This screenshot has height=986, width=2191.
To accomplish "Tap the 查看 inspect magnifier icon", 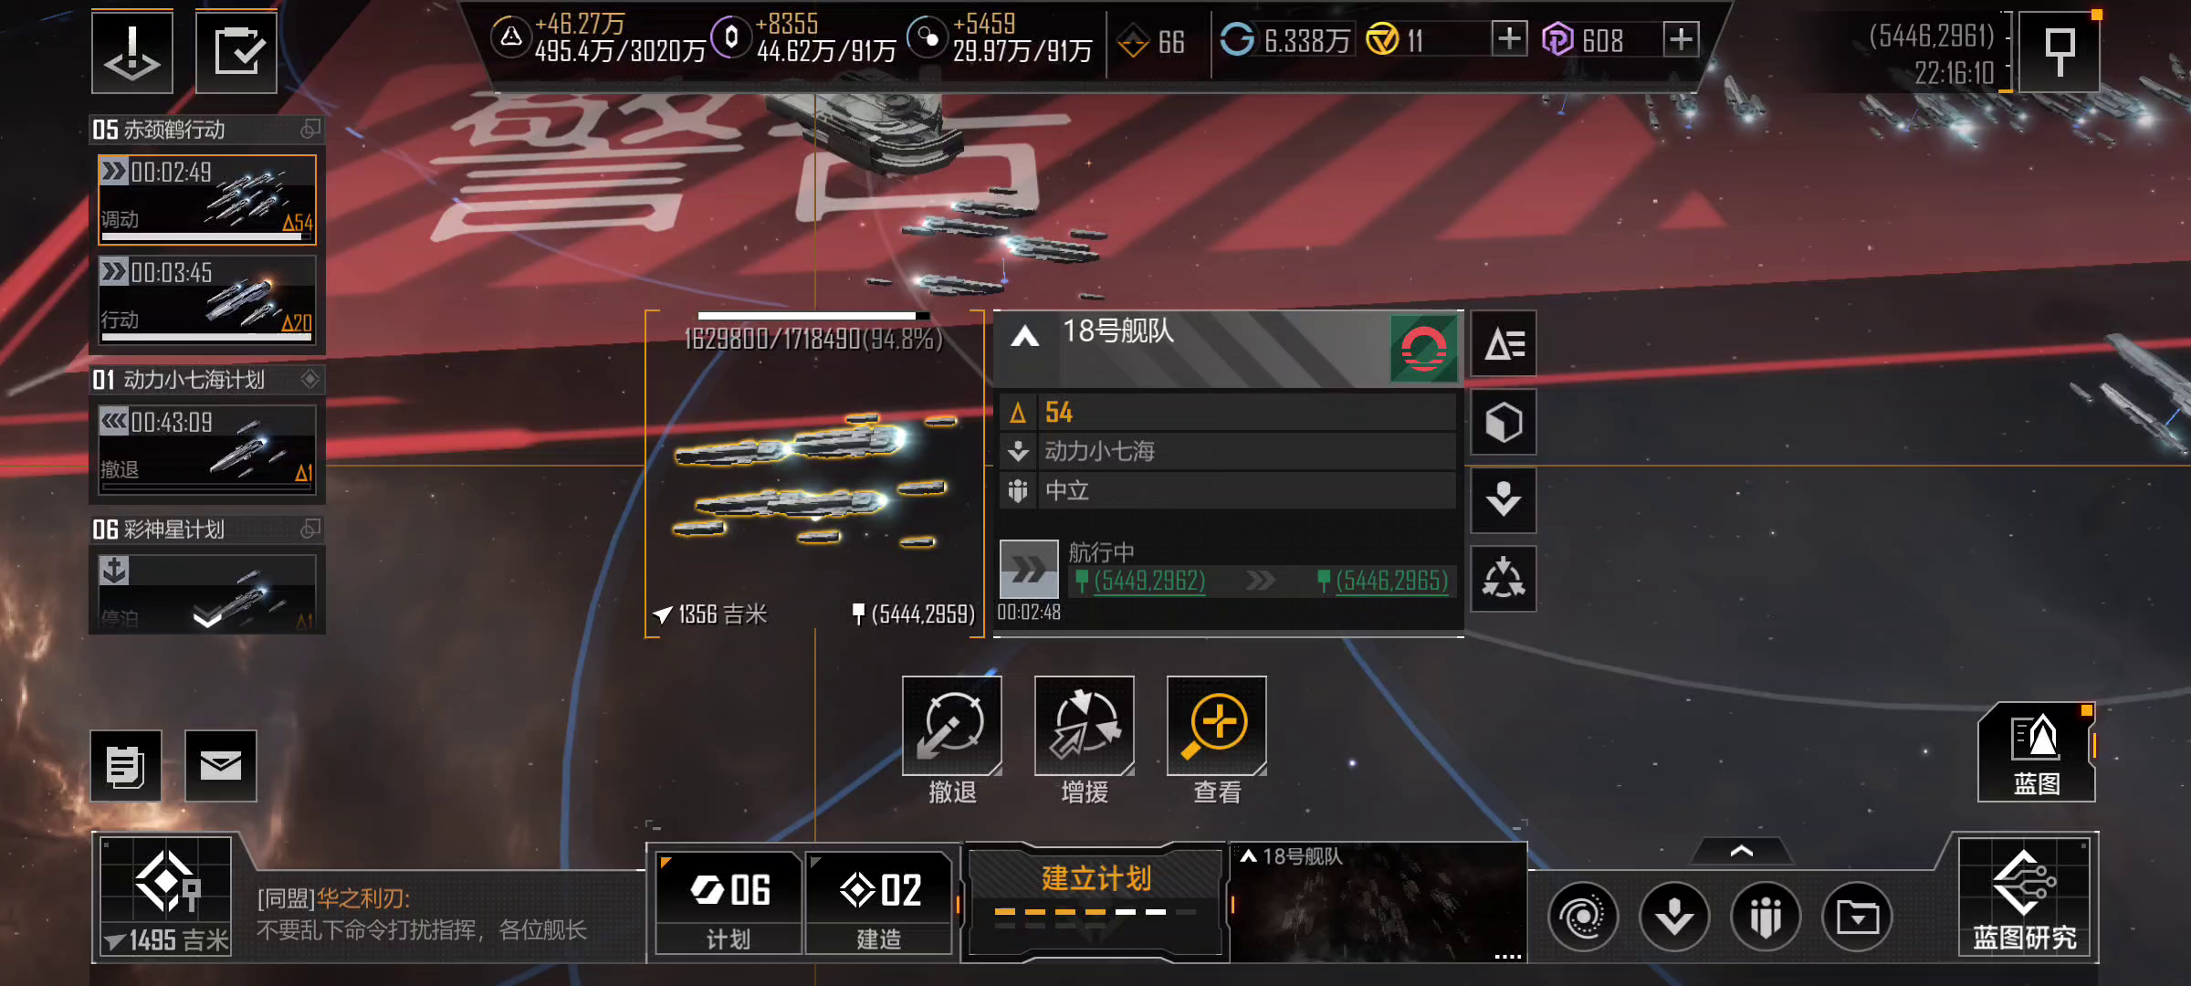I will [1217, 726].
